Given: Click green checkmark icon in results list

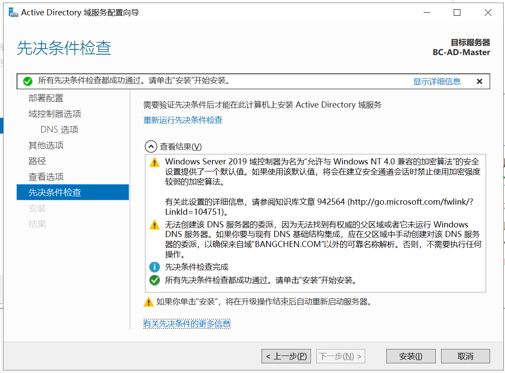Looking at the screenshot, I should point(154,280).
